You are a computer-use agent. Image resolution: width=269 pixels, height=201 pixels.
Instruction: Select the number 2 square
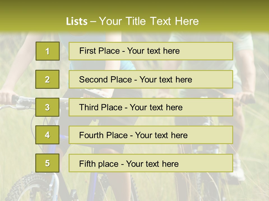(47, 79)
